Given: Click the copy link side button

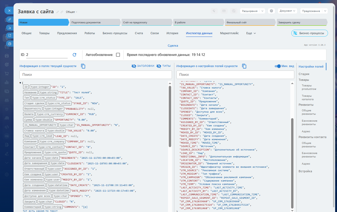Looking at the screenshot, I should pyautogui.click(x=9, y=19).
